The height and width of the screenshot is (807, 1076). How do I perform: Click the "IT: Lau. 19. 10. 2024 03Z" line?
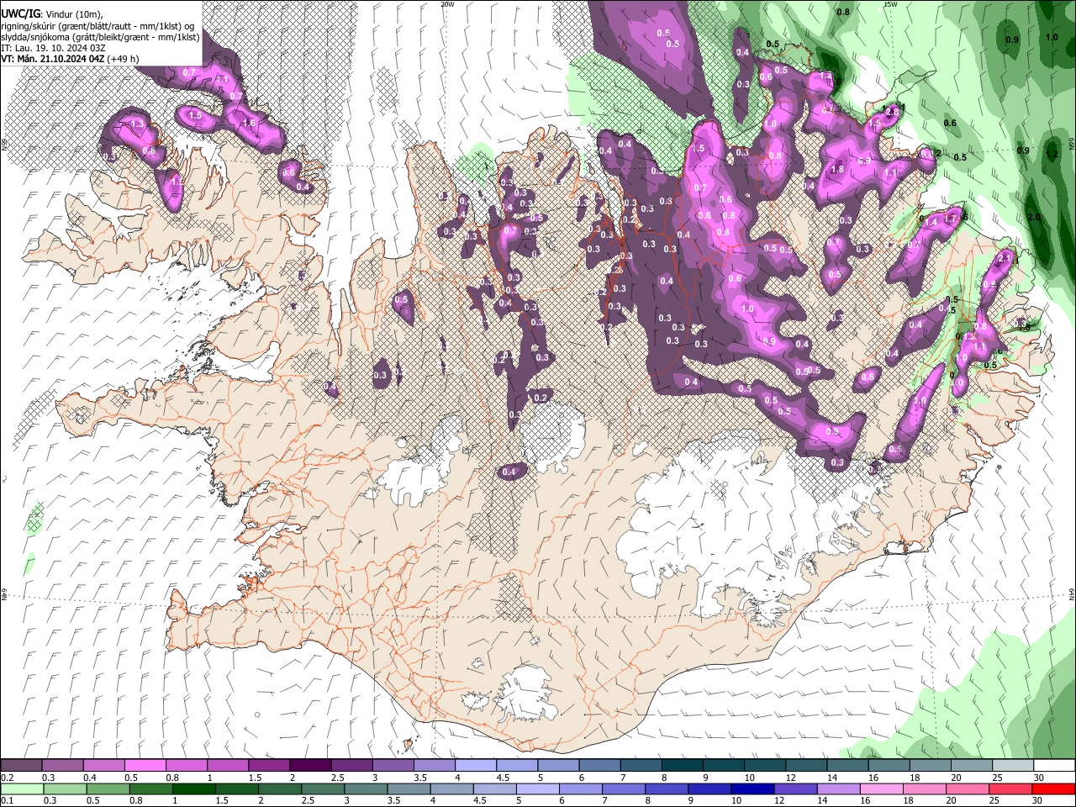coord(53,48)
